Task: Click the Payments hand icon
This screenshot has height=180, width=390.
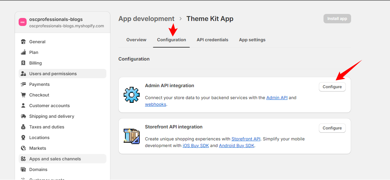Action: point(23,84)
